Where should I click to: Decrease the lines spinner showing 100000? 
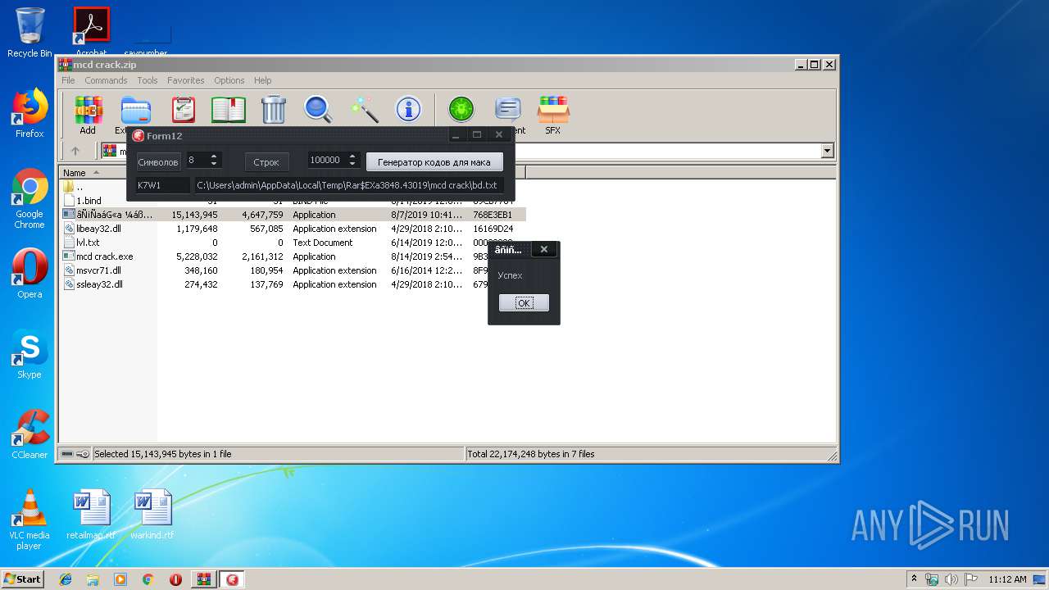[x=352, y=165]
